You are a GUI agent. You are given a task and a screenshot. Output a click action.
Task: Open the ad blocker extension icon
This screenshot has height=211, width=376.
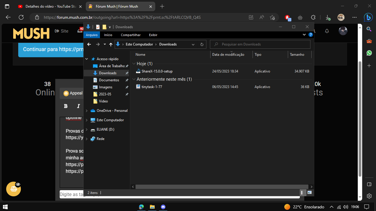288,18
